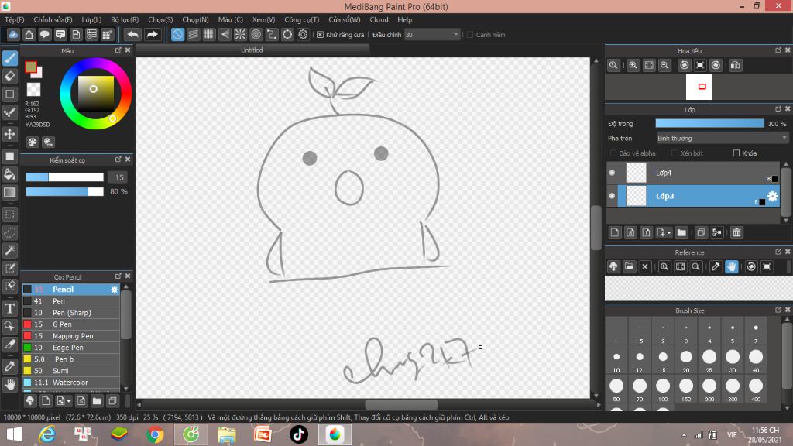Enable concentric circle snap guide

pyautogui.click(x=256, y=34)
